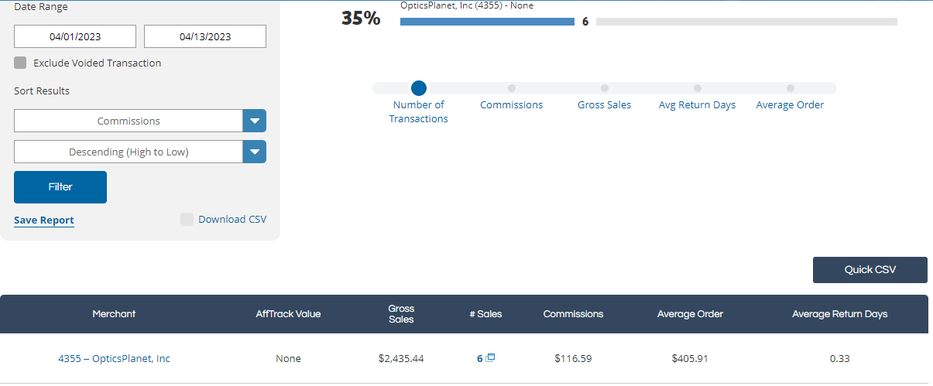Open the 6 sales count link
933x386 pixels.
point(480,358)
